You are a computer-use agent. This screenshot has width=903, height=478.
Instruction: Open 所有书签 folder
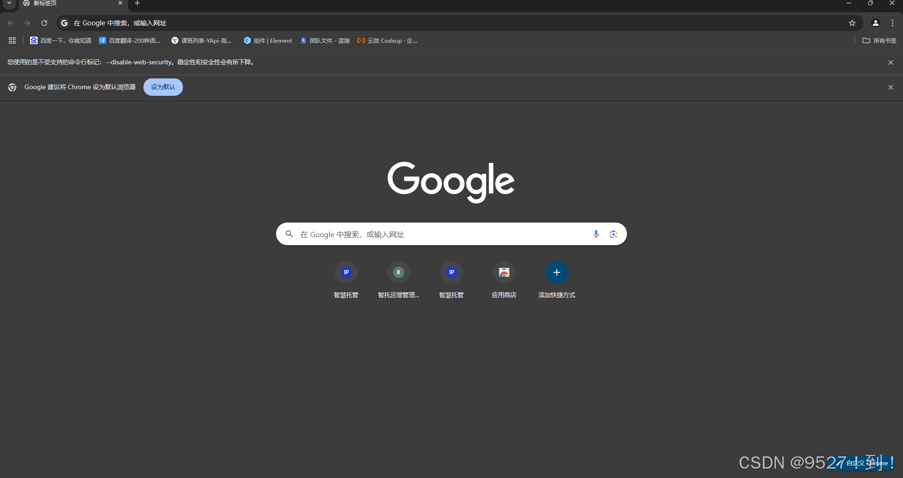tap(879, 41)
